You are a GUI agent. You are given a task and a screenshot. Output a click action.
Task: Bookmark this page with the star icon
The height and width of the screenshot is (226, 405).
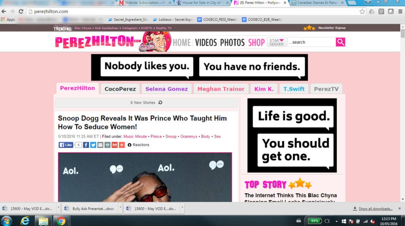362,11
